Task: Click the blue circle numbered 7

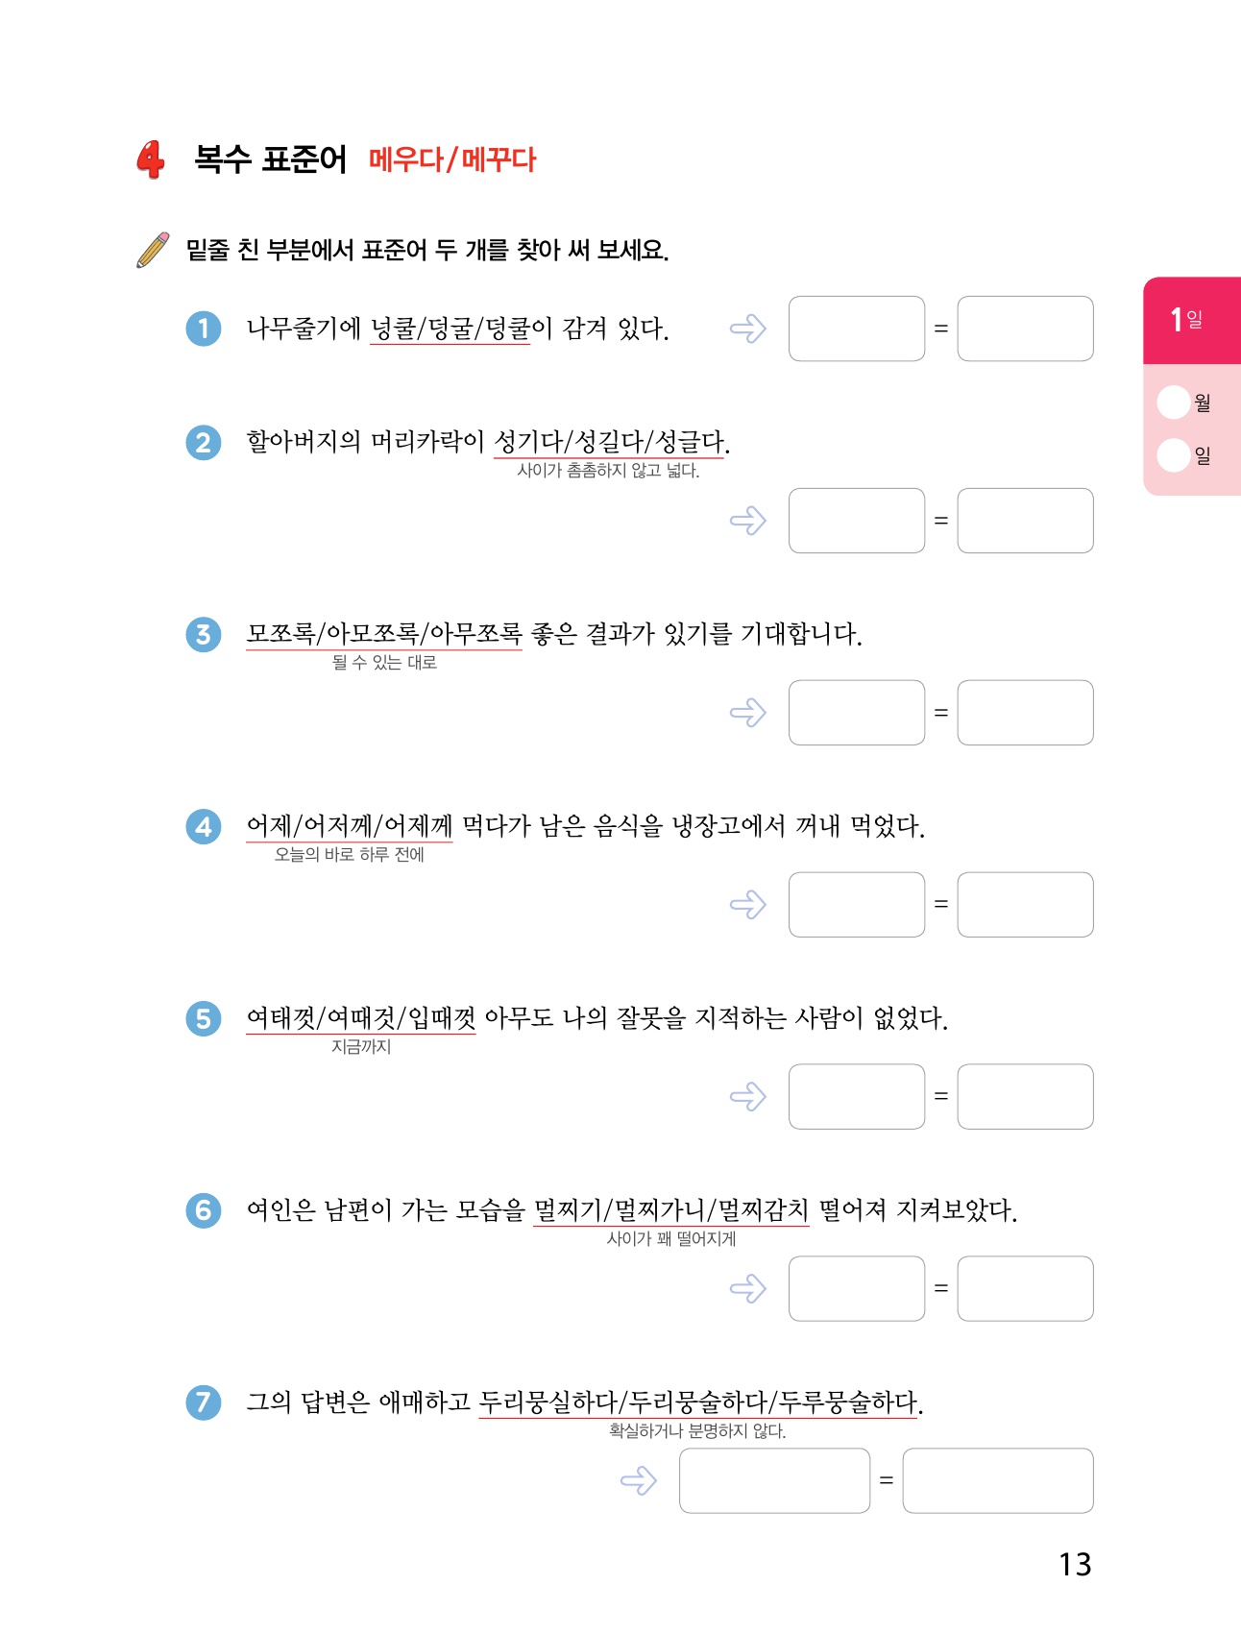Action: [204, 1402]
